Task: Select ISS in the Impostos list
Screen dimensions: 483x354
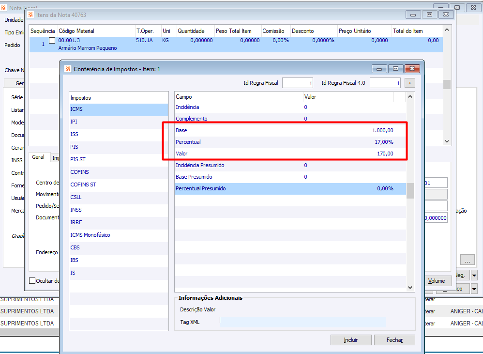Action: tap(119, 134)
